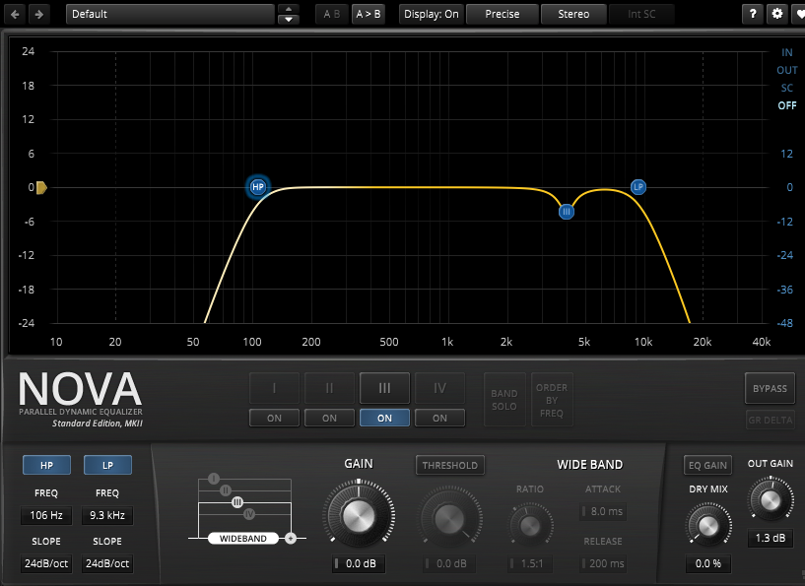This screenshot has height=586, width=805.
Task: Click the ratio 1.5:1 value field
Action: click(x=530, y=563)
